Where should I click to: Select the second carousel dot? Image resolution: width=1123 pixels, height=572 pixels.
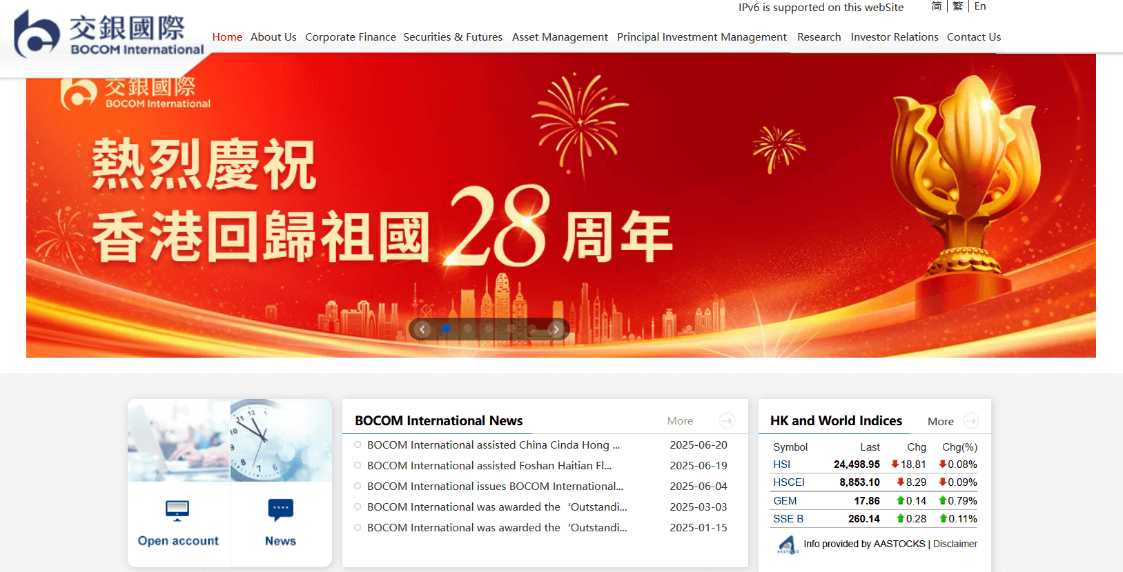467,329
